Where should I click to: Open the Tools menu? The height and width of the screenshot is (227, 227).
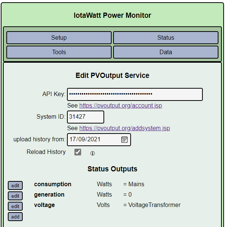[x=59, y=52]
